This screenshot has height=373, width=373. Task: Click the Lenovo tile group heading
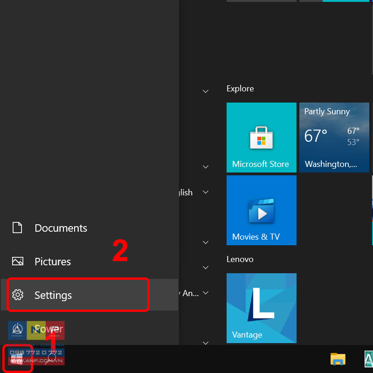point(240,259)
